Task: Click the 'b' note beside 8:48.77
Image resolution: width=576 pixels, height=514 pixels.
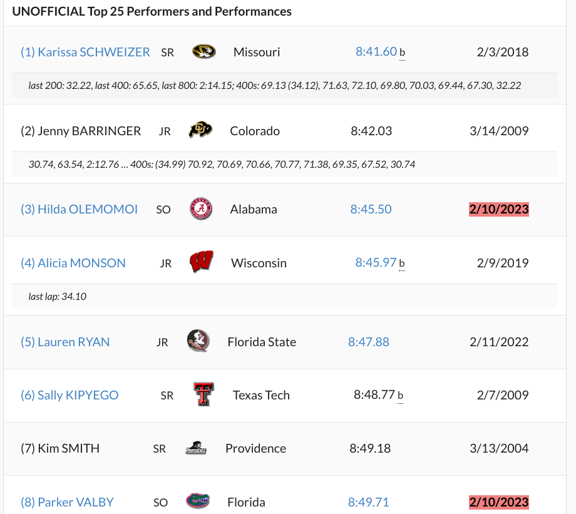Action: click(401, 396)
